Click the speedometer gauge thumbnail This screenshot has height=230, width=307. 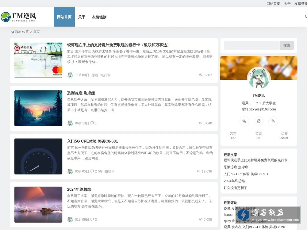point(38,156)
